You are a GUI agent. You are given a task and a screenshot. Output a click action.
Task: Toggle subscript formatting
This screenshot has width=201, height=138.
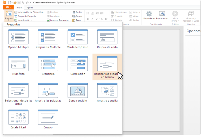[x=102, y=19]
